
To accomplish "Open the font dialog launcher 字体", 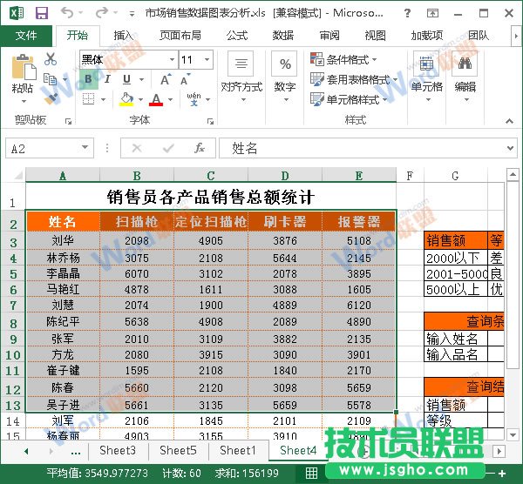I will point(210,121).
